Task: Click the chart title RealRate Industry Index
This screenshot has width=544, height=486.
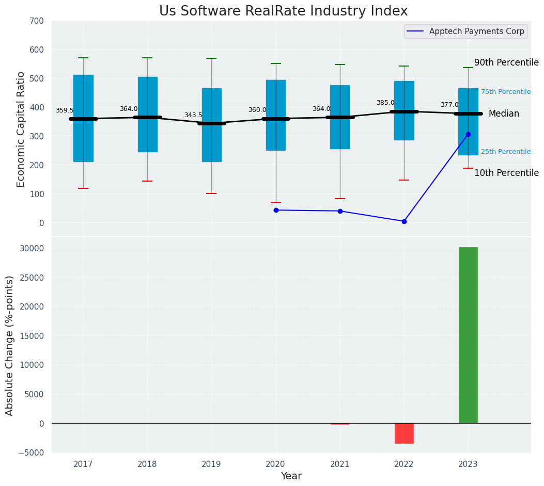Action: point(283,11)
